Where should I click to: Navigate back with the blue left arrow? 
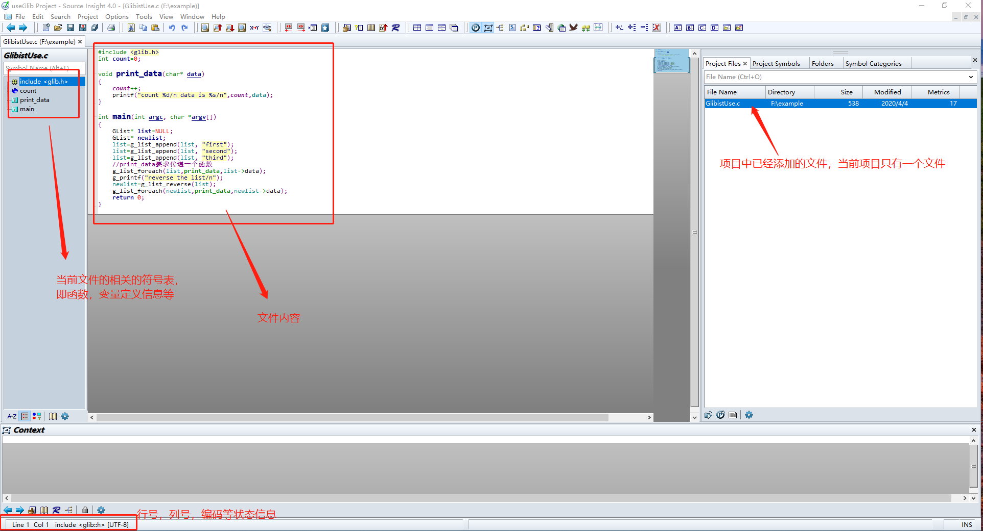[x=10, y=28]
